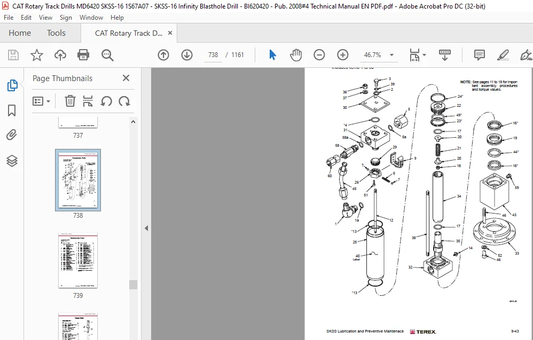Zoom in with plus button

(x=343, y=54)
